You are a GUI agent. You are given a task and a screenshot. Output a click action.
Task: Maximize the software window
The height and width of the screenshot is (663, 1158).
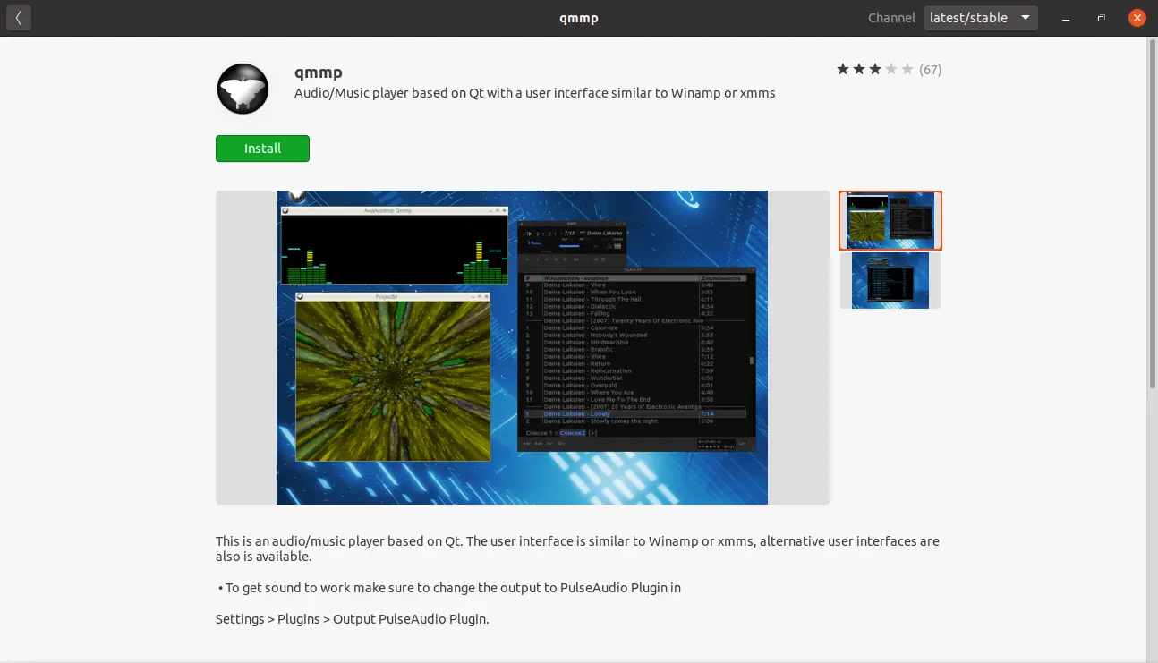[1102, 18]
